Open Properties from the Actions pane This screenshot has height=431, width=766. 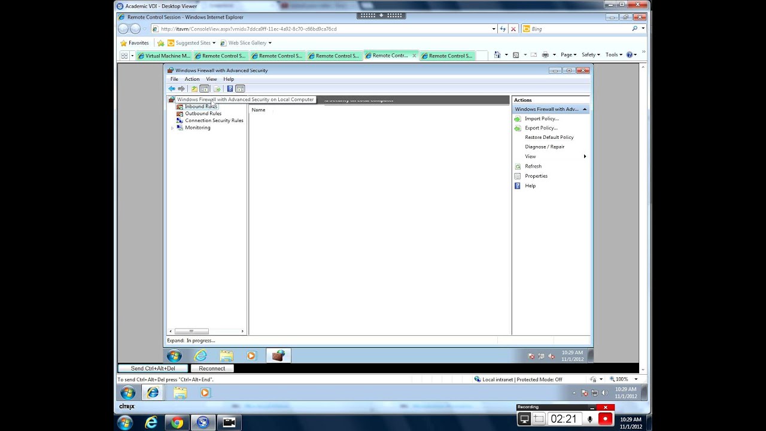point(536,176)
